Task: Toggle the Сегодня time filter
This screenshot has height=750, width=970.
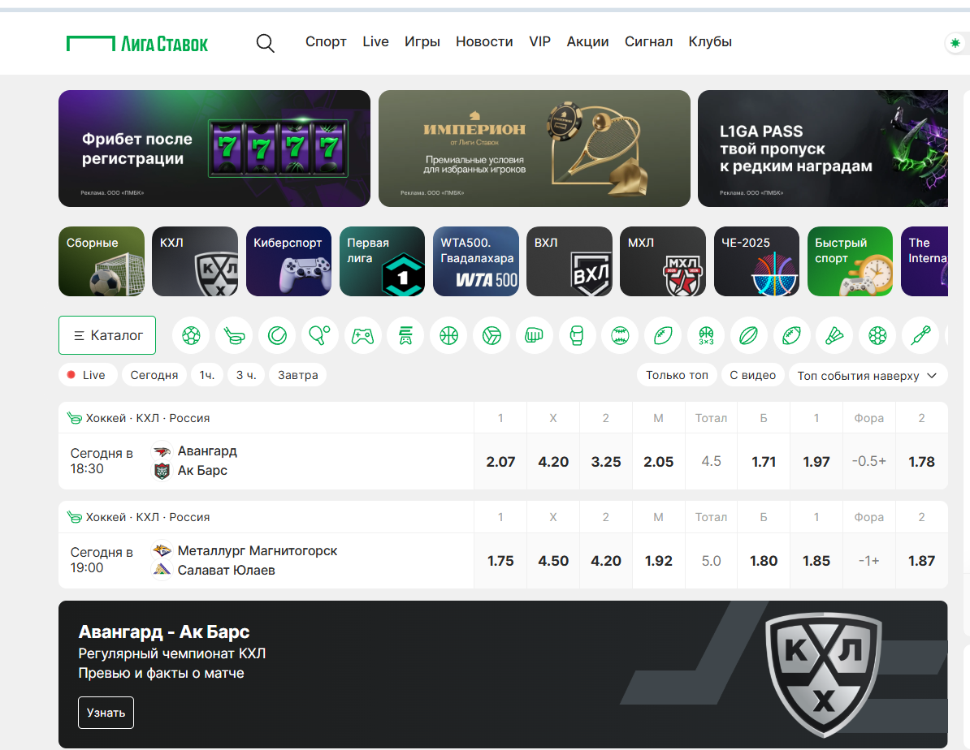Action: (x=154, y=375)
